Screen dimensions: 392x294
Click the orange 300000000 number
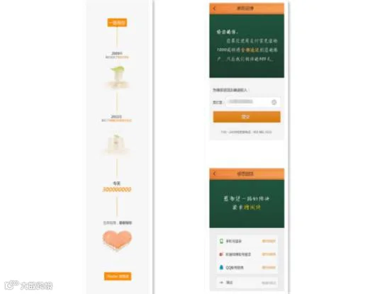(x=117, y=189)
